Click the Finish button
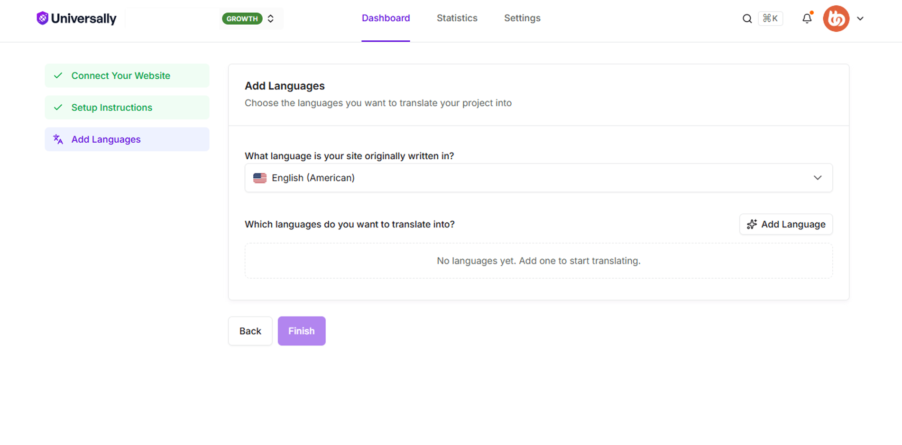 tap(301, 331)
